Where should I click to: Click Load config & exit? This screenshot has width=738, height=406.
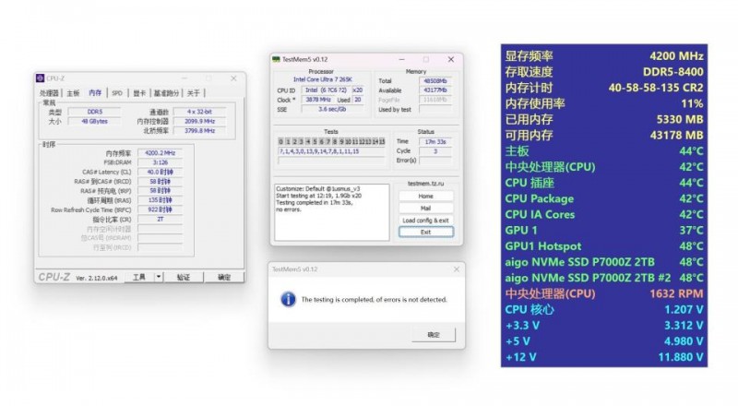(x=425, y=221)
